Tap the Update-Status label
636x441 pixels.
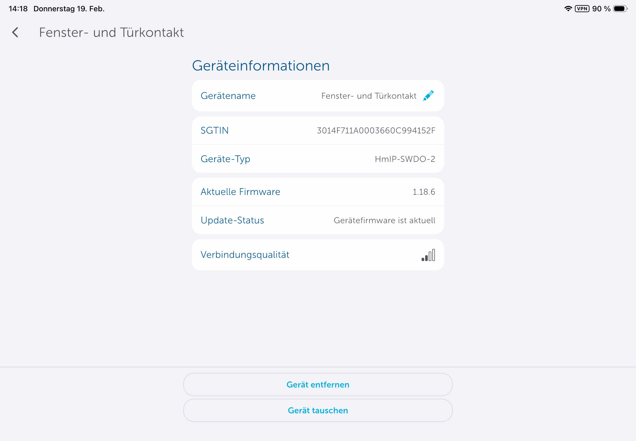click(x=232, y=220)
